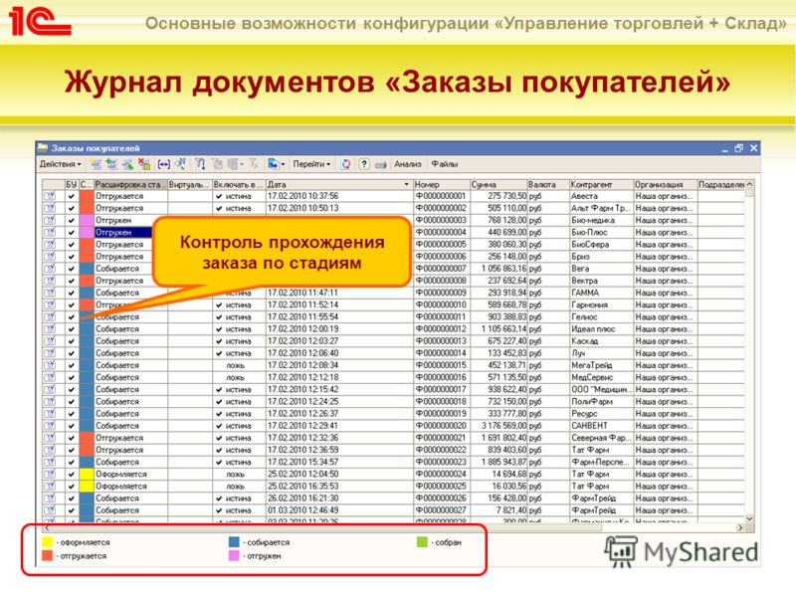Click the Валюта column header

(548, 184)
